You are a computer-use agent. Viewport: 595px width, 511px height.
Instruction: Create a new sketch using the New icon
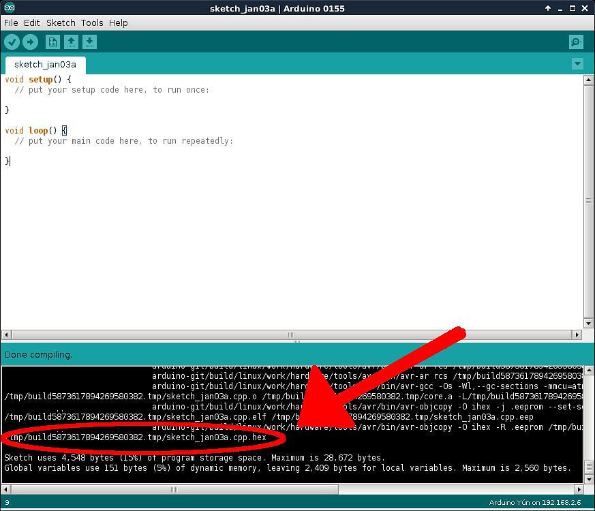pyautogui.click(x=52, y=42)
